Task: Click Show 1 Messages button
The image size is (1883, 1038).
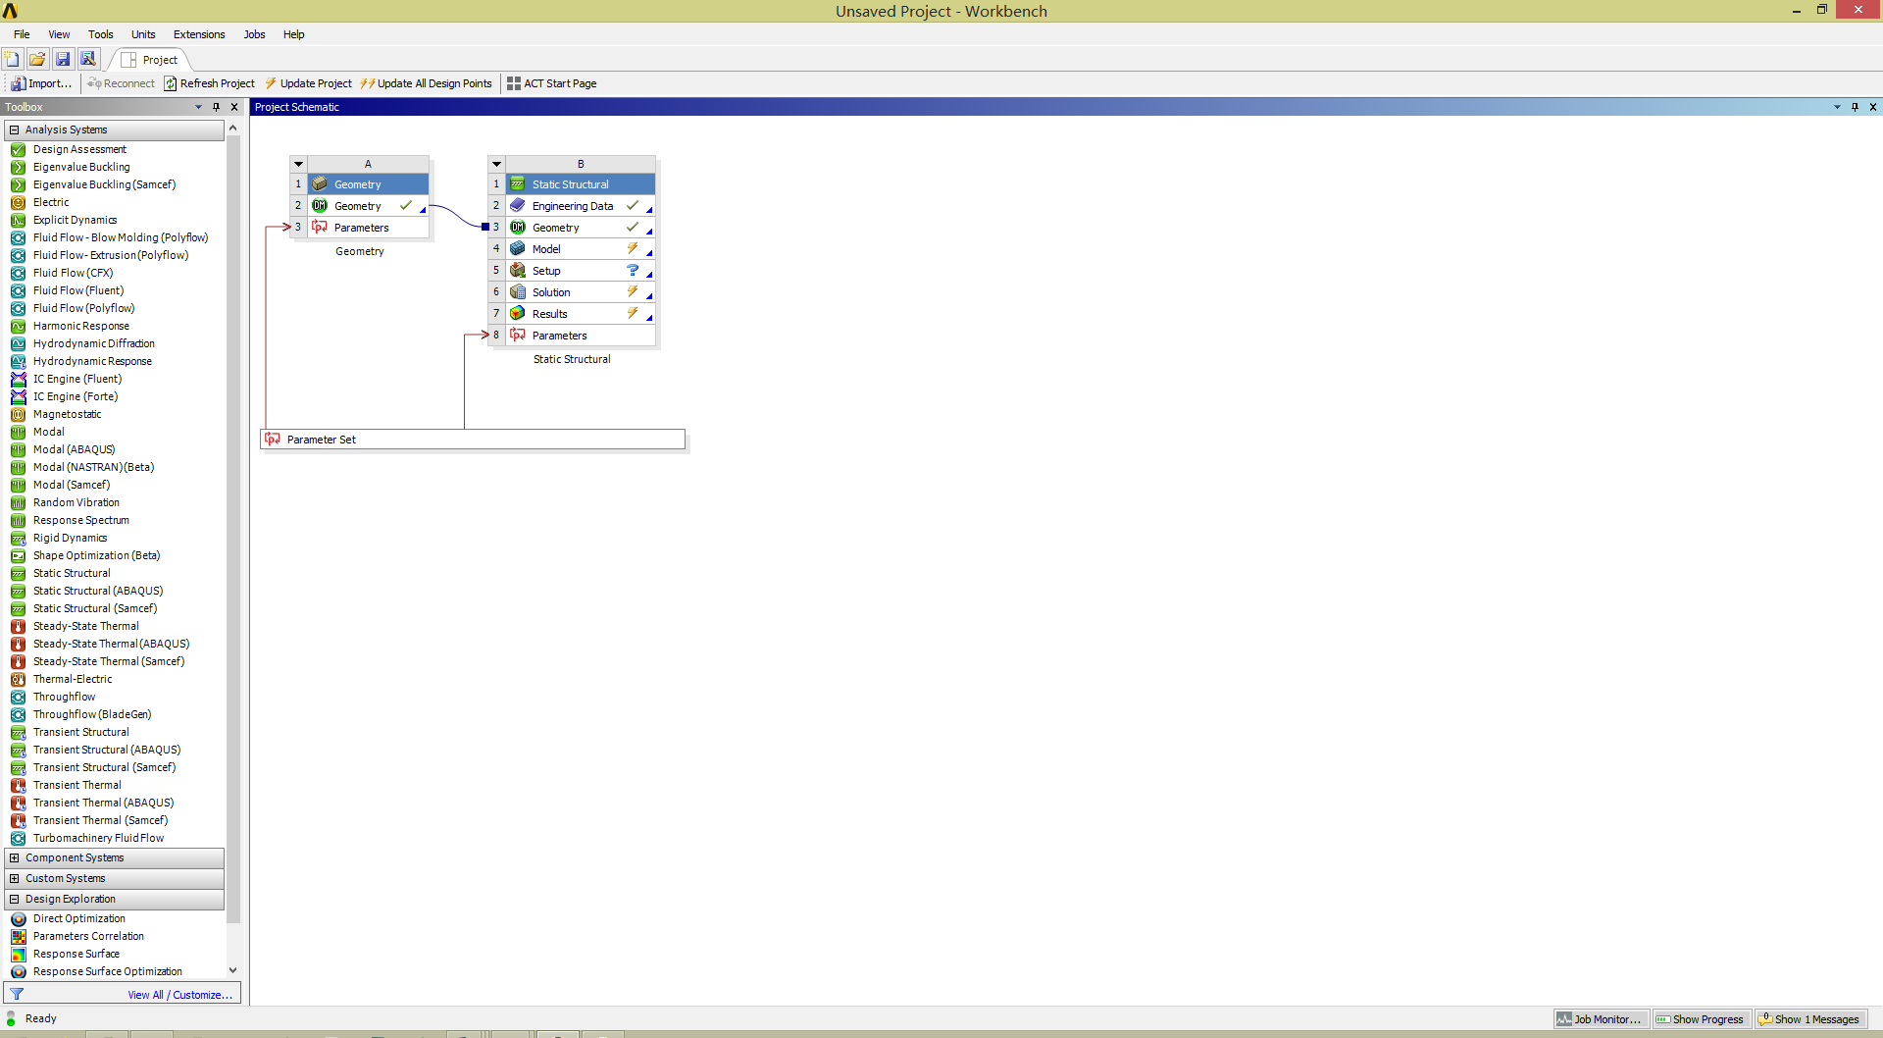Action: [1809, 1019]
